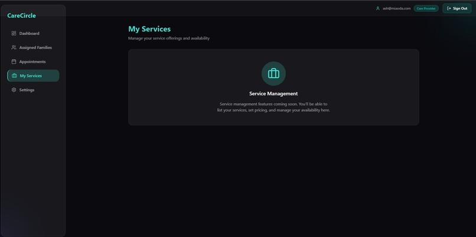Click the Care Provider role badge
The height and width of the screenshot is (237, 476).
pyautogui.click(x=426, y=8)
